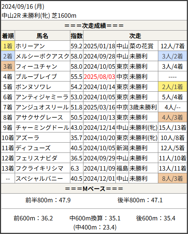Open the 菜の花賞 next race entry
Image resolution: width=188 pixels, height=234 pixels.
pos(141,46)
